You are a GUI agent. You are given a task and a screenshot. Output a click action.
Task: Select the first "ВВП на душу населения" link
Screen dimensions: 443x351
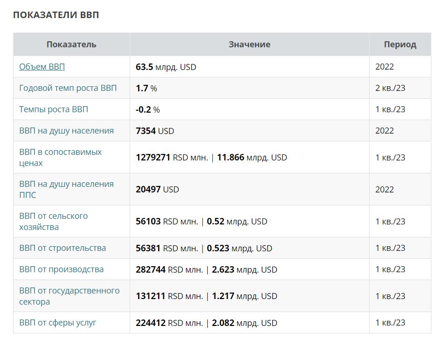(66, 131)
